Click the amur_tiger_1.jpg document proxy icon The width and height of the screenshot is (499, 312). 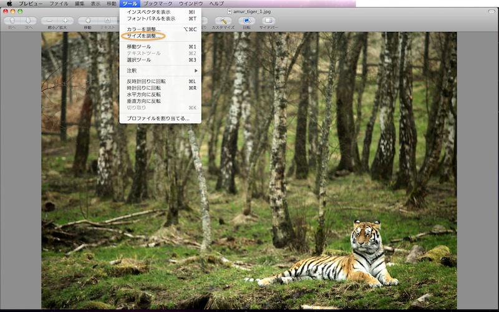[230, 11]
